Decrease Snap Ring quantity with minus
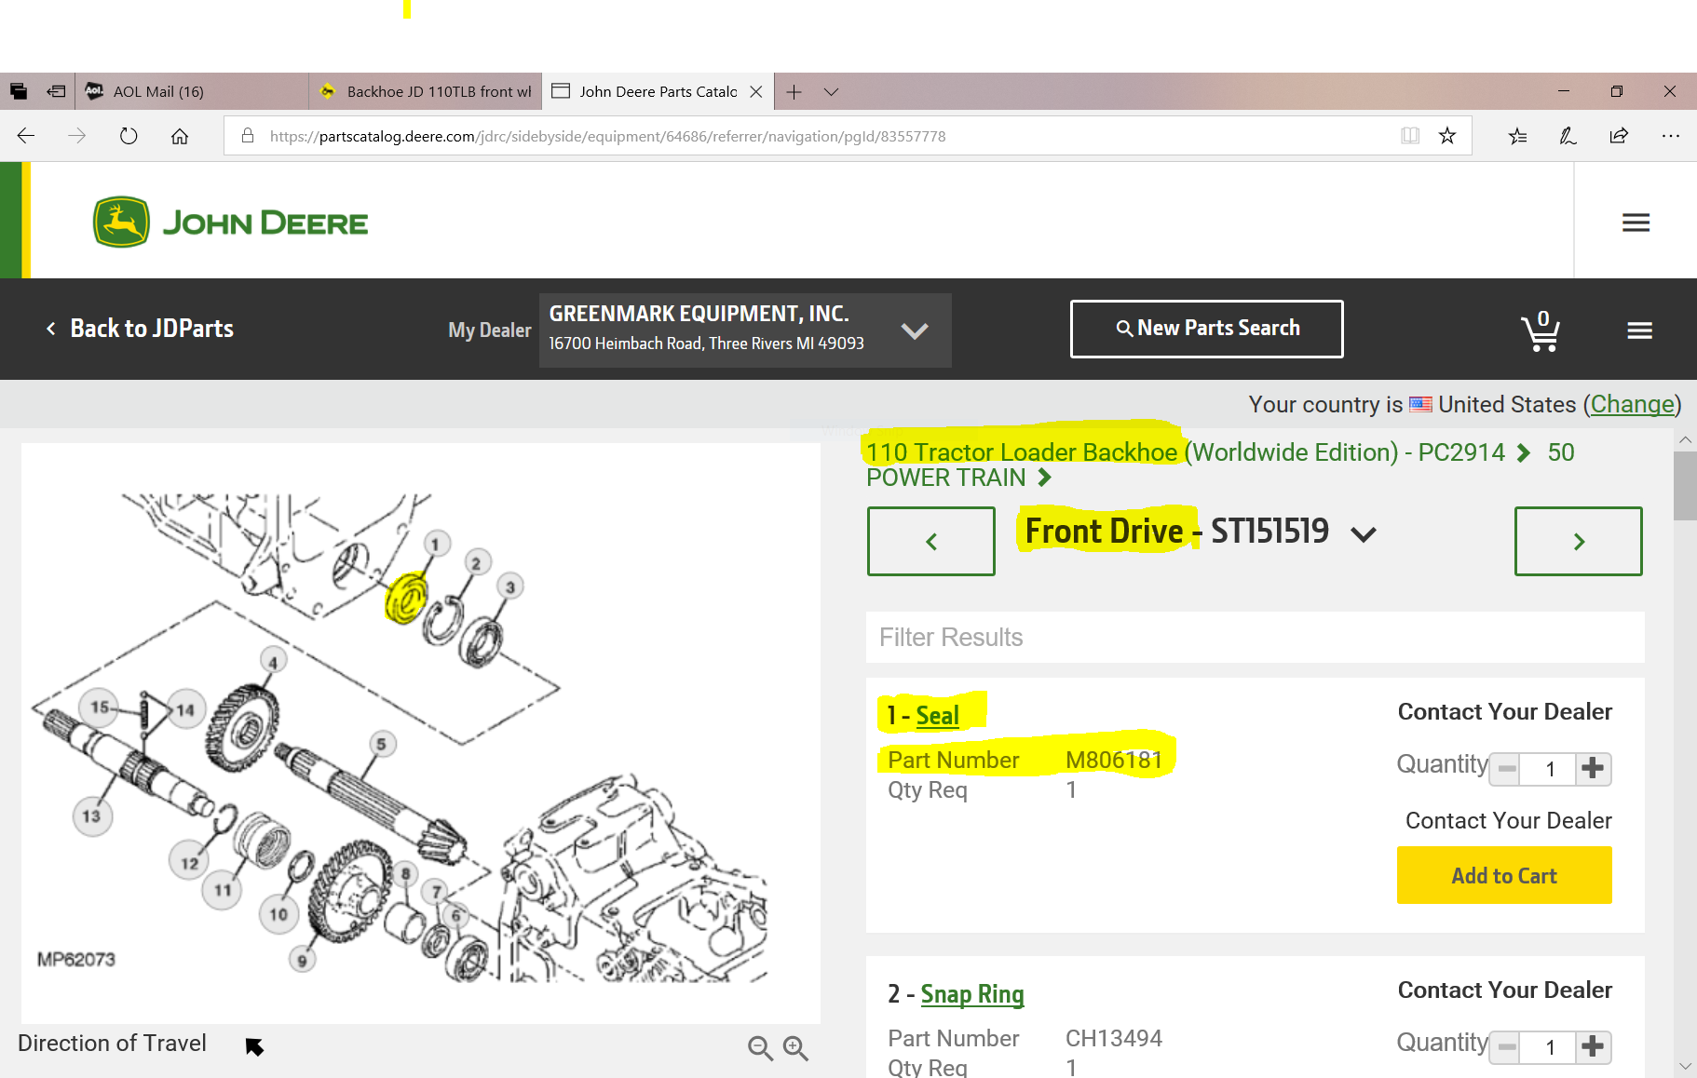This screenshot has height=1078, width=1697. click(1506, 1047)
